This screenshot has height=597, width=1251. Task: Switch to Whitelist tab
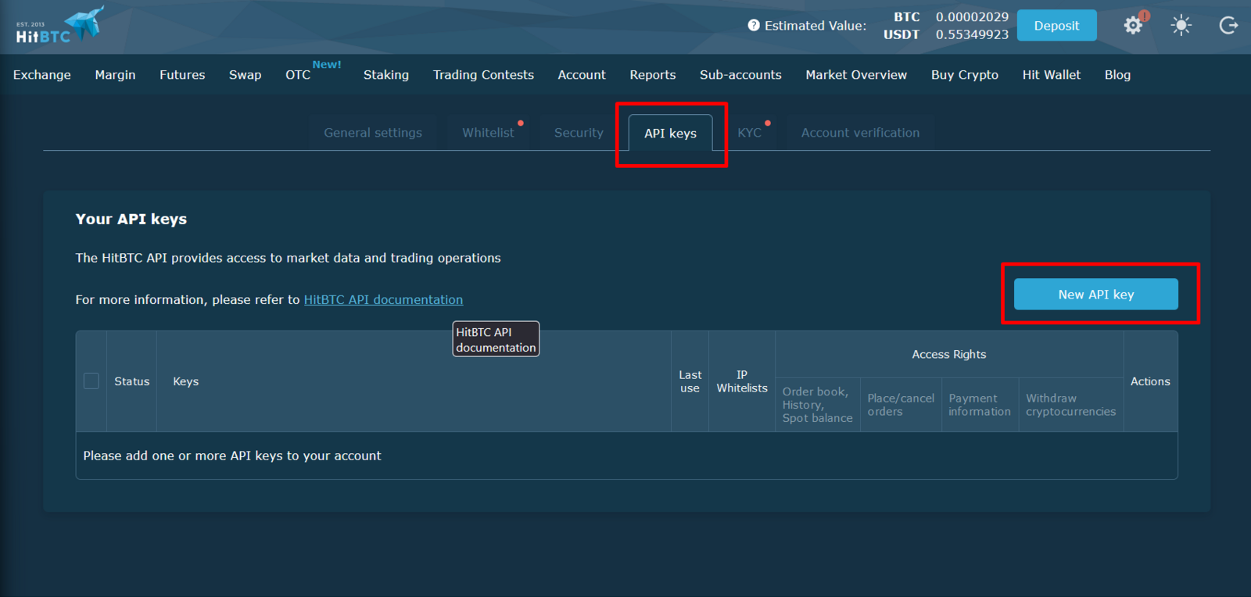[488, 133]
